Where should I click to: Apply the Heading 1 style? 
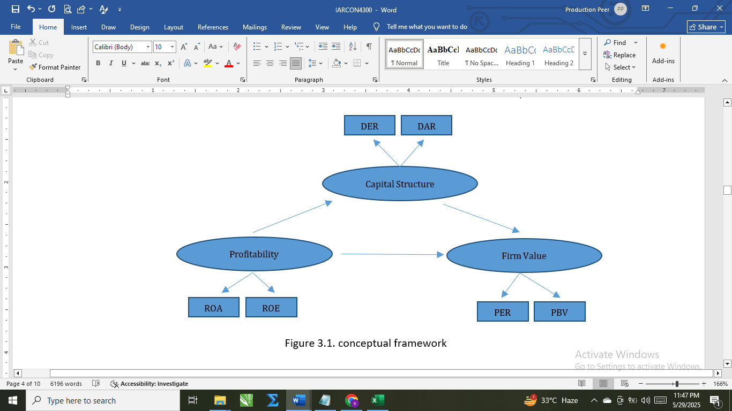tap(520, 54)
